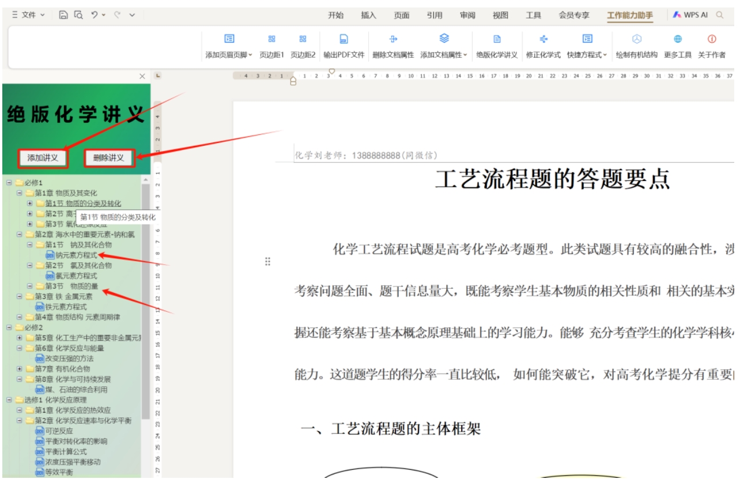Click the 关于作者 info icon
Image resolution: width=740 pixels, height=479 pixels.
pyautogui.click(x=712, y=40)
